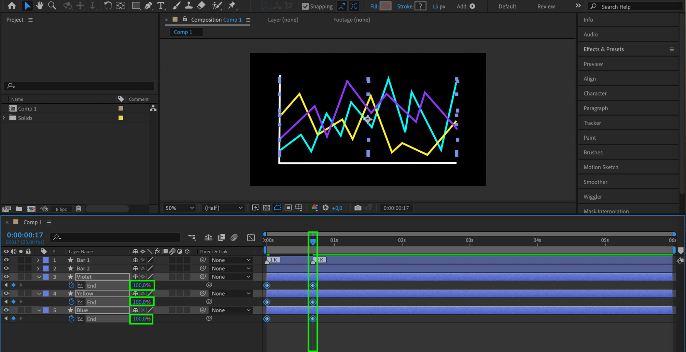Viewport: 686px width, 352px height.
Task: Click the Comp 1 breadcrumb button
Action: [183, 32]
